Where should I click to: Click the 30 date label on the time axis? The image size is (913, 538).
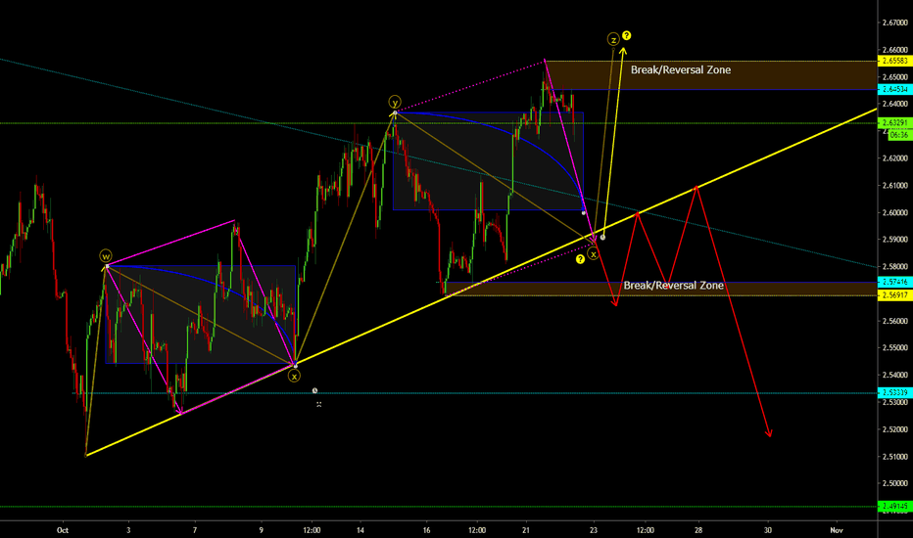coord(768,530)
